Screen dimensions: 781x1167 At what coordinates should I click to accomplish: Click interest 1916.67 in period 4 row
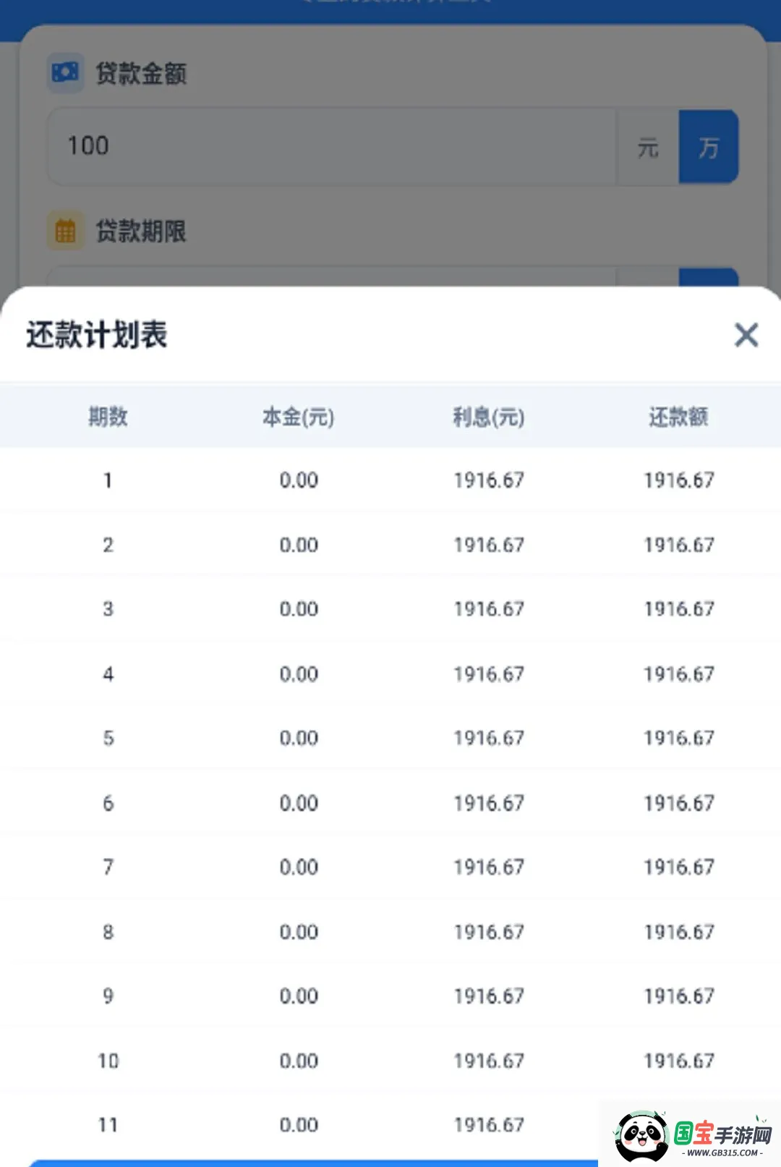tap(489, 674)
